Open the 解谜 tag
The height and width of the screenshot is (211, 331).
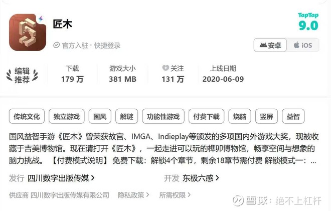pos(127,116)
